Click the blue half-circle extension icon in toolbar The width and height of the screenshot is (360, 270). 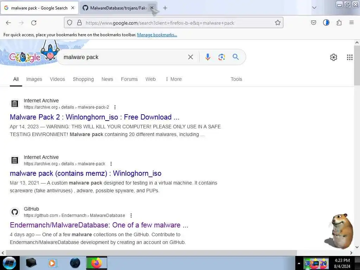pyautogui.click(x=326, y=22)
